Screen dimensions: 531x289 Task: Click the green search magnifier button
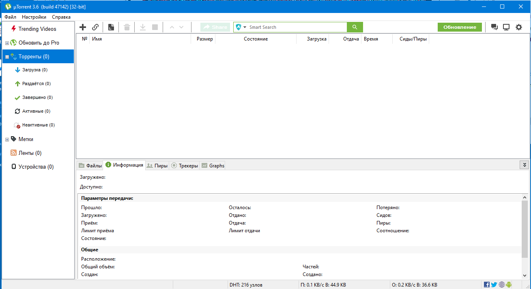click(x=355, y=27)
